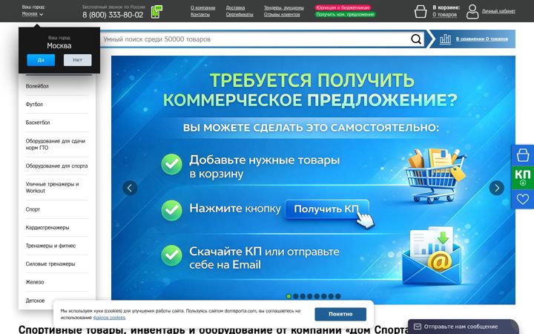Select second banner slider dot

(296, 296)
